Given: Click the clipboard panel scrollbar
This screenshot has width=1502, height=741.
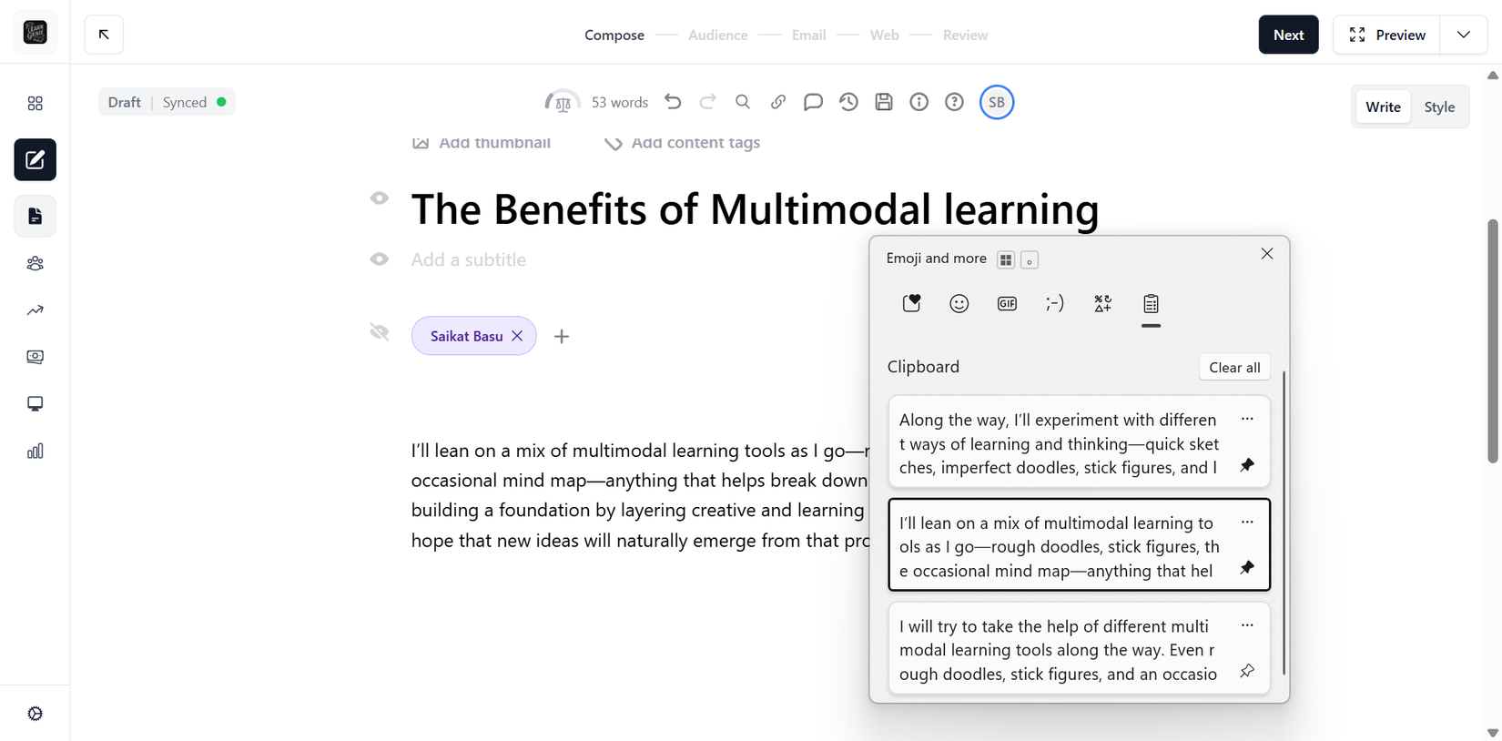Looking at the screenshot, I should pyautogui.click(x=1284, y=523).
